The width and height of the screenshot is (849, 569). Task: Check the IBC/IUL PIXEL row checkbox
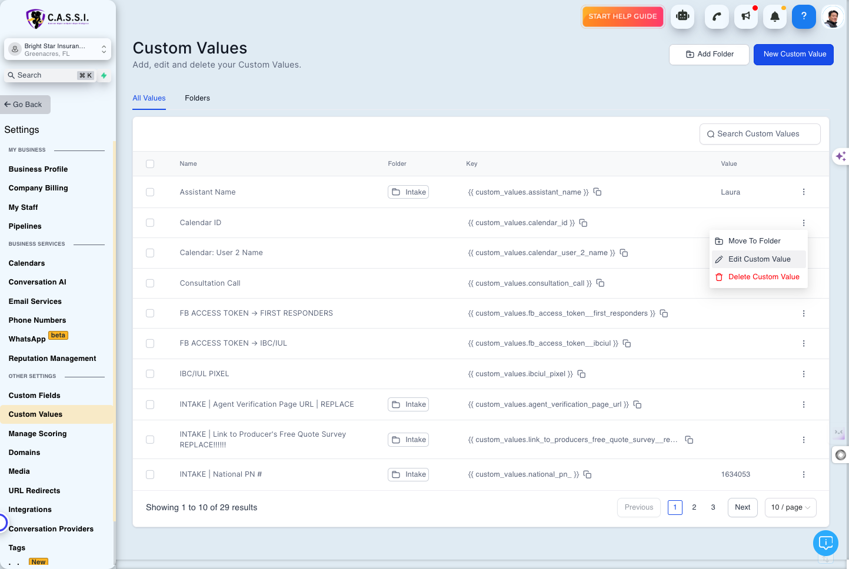(150, 374)
